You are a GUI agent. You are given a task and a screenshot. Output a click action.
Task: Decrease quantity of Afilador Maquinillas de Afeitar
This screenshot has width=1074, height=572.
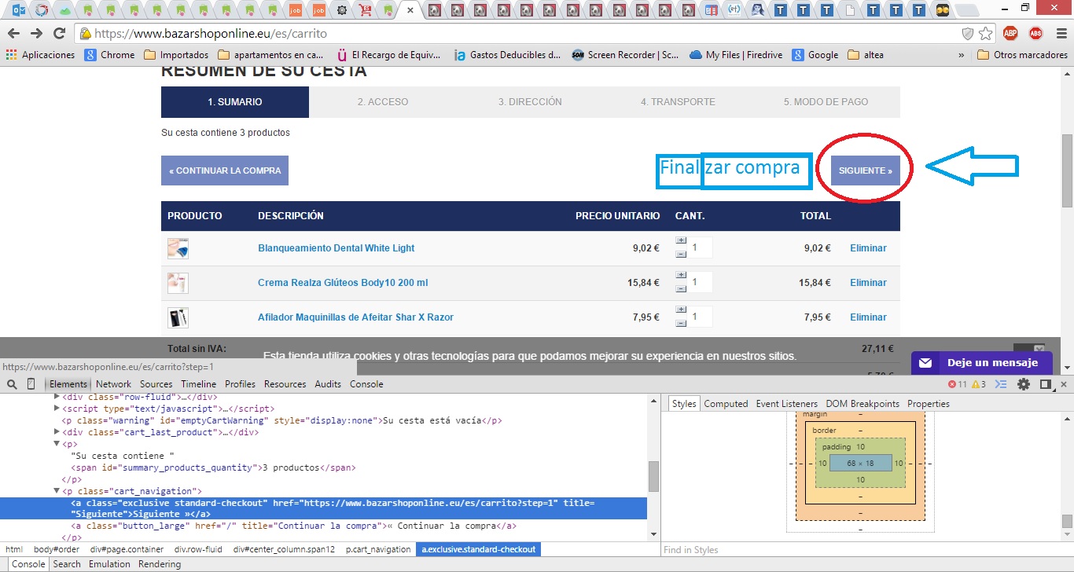[x=681, y=323]
